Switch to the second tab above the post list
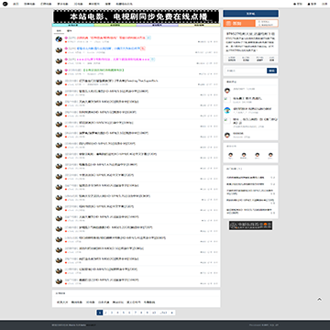Viewport: 330px width, 330px height. click(x=70, y=31)
